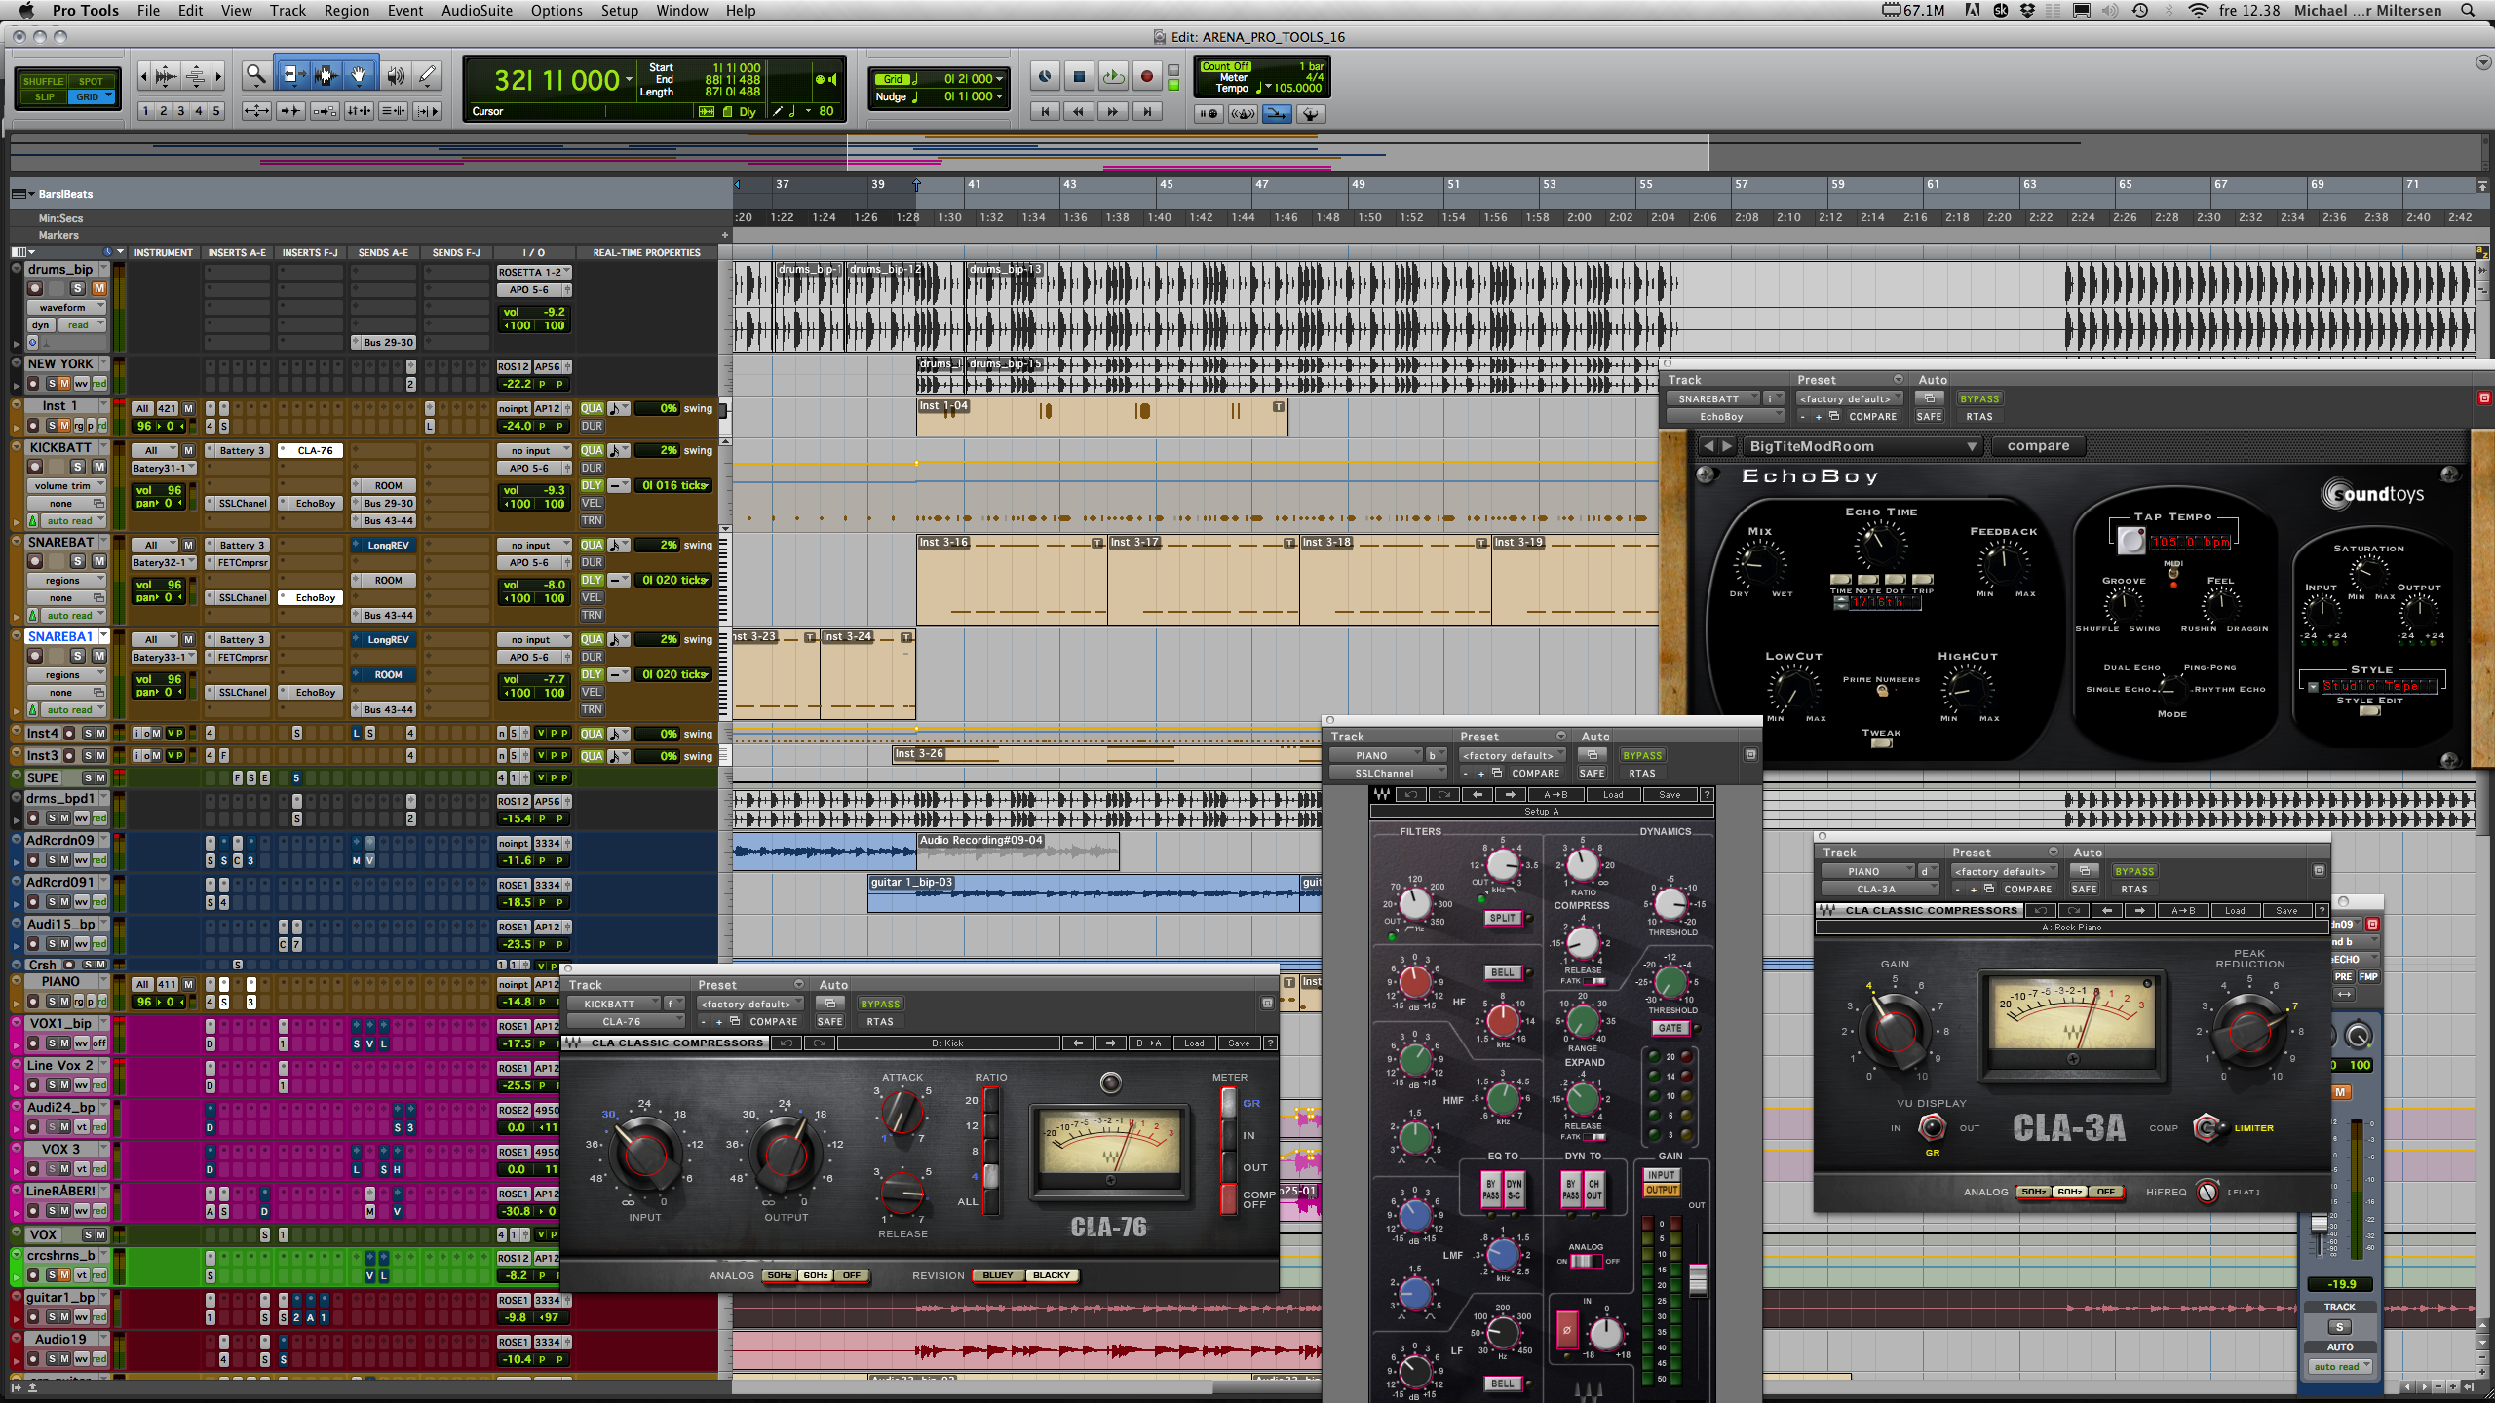The height and width of the screenshot is (1403, 2495).
Task: Open the AudioSuite menu
Action: pos(477,11)
